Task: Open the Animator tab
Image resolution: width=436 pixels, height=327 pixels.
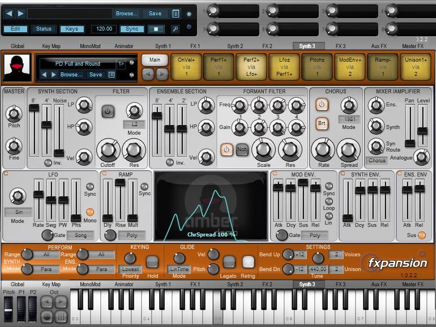Action: (x=124, y=46)
